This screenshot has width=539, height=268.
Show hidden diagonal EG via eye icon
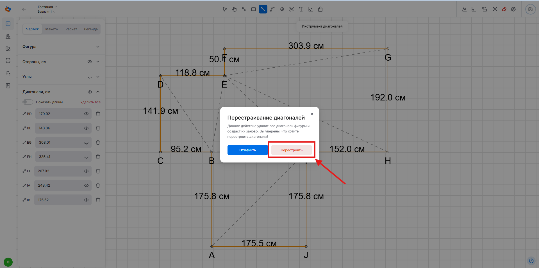point(86,143)
